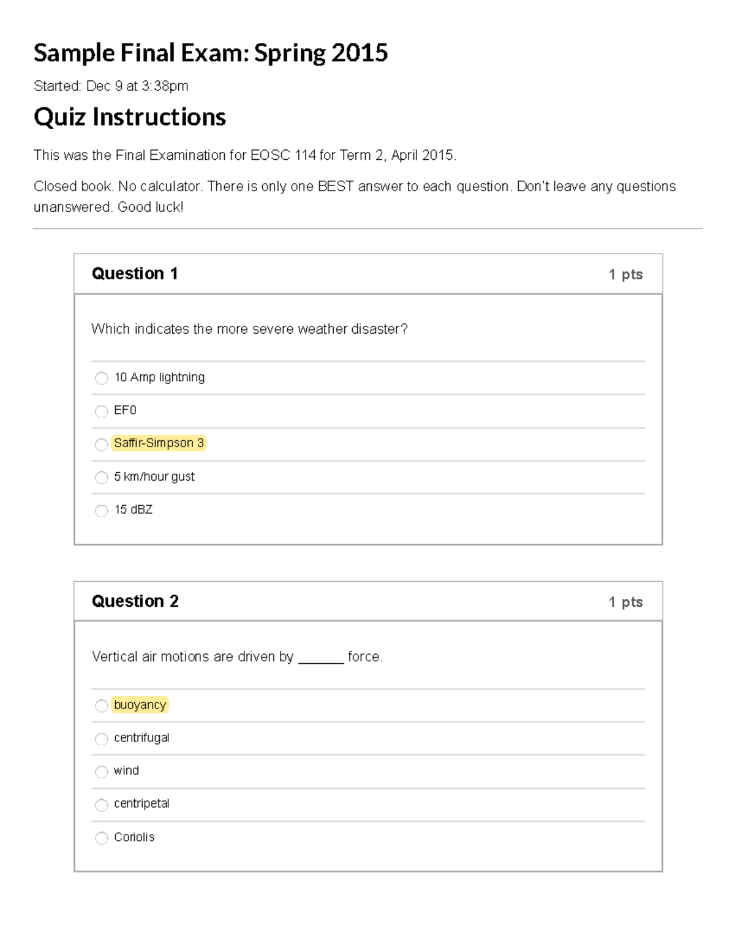Select the '5 km/hour gust' option
Screen dimensions: 735x951
point(102,478)
